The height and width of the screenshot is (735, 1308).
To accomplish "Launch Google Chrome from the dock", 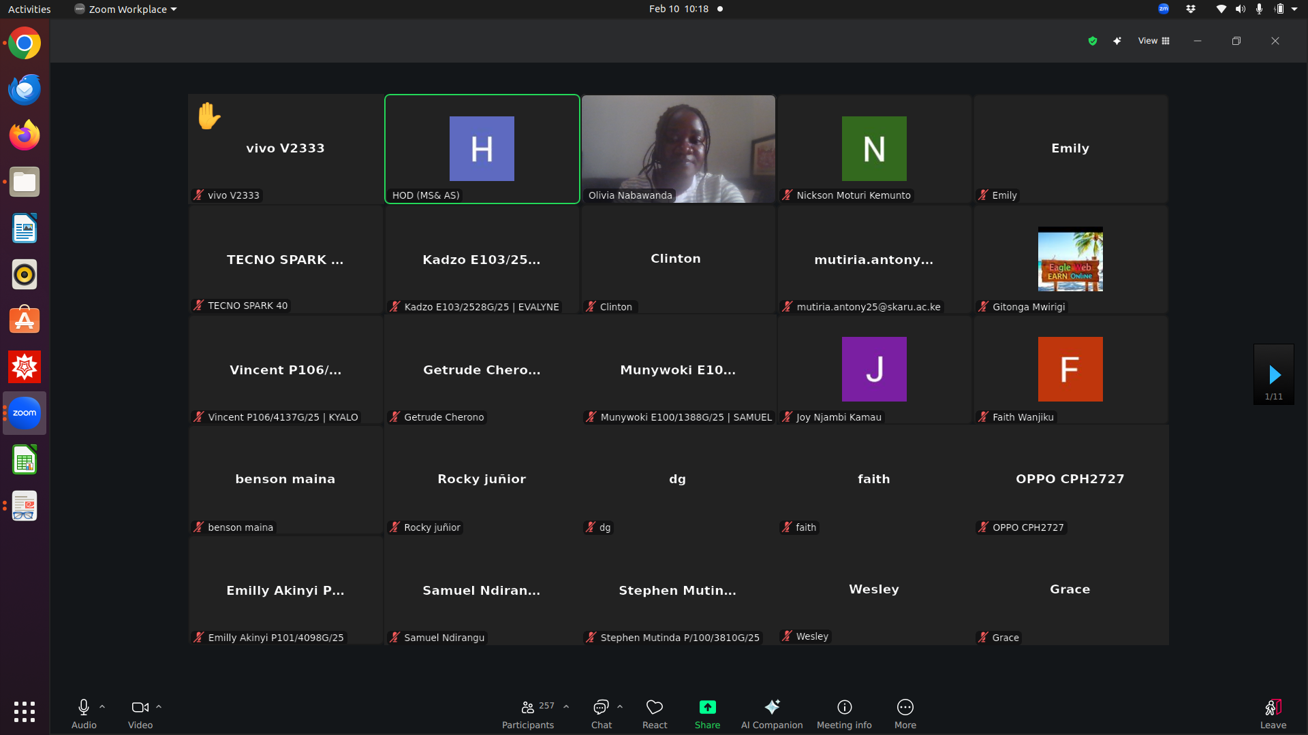I will [25, 44].
